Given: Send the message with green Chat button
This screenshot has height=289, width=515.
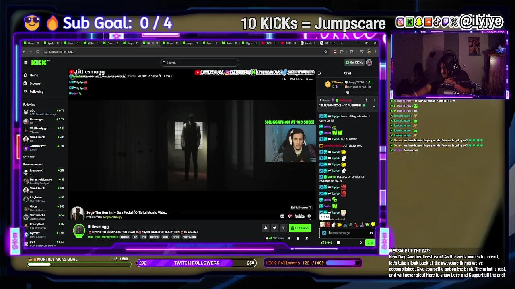Looking at the screenshot, I should 370,242.
